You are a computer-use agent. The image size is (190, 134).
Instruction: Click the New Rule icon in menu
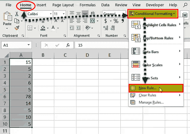point(133,88)
